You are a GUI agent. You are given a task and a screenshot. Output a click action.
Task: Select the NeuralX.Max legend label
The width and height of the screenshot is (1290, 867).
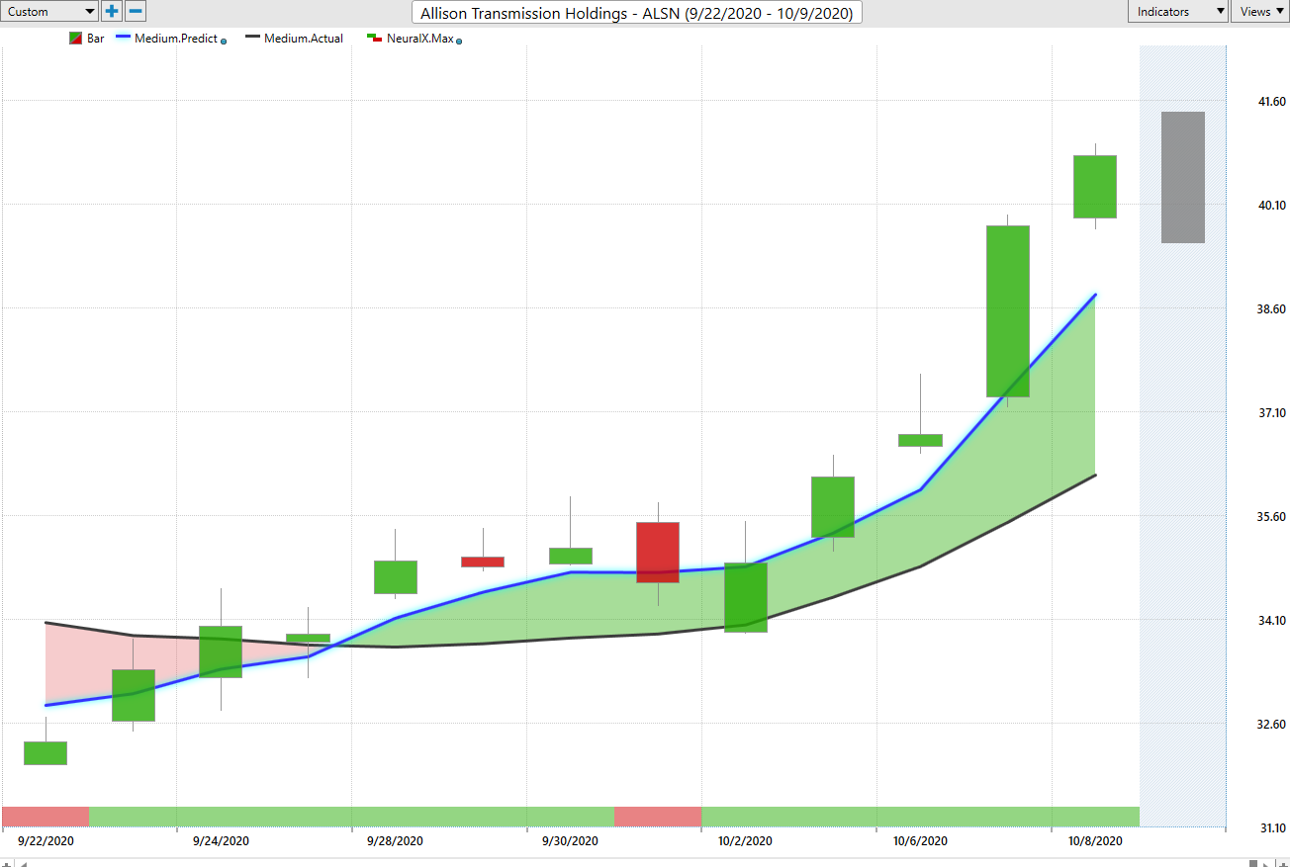point(419,39)
